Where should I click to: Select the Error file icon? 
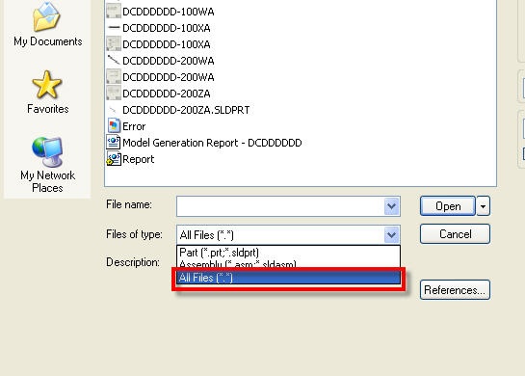(114, 126)
